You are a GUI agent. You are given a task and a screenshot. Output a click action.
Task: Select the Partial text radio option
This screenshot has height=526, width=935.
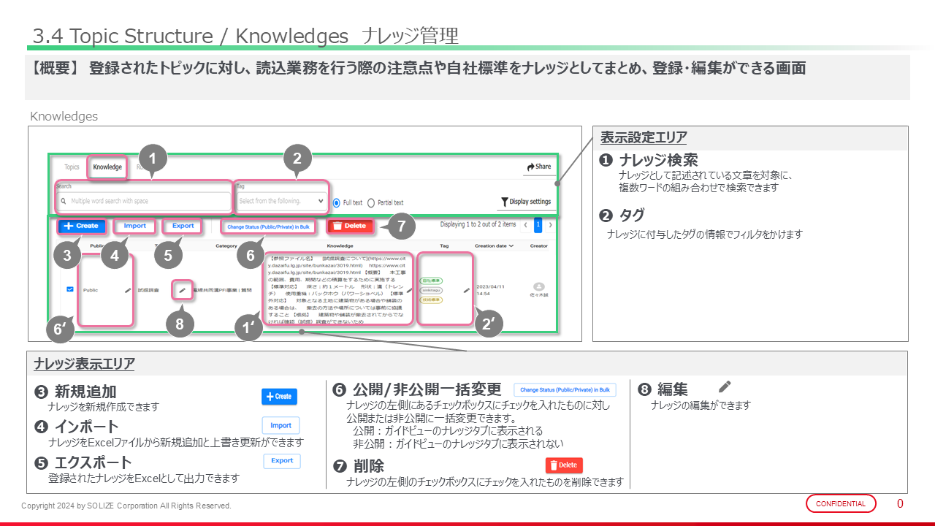click(371, 202)
